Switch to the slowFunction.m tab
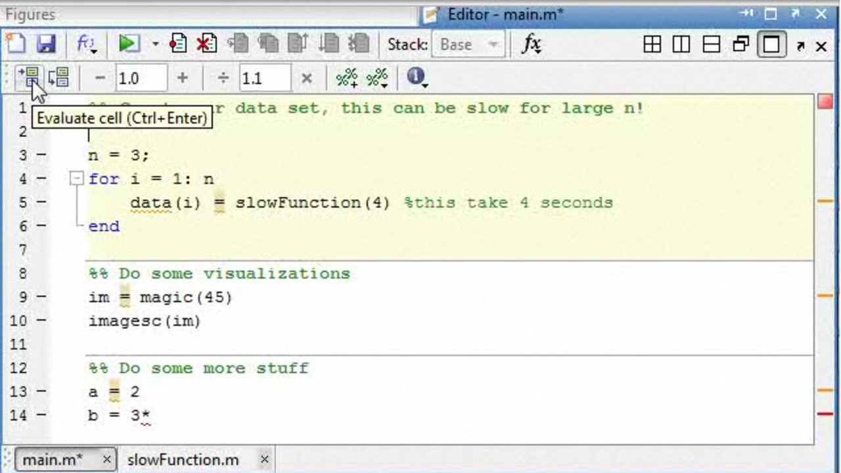The image size is (841, 473). [183, 459]
